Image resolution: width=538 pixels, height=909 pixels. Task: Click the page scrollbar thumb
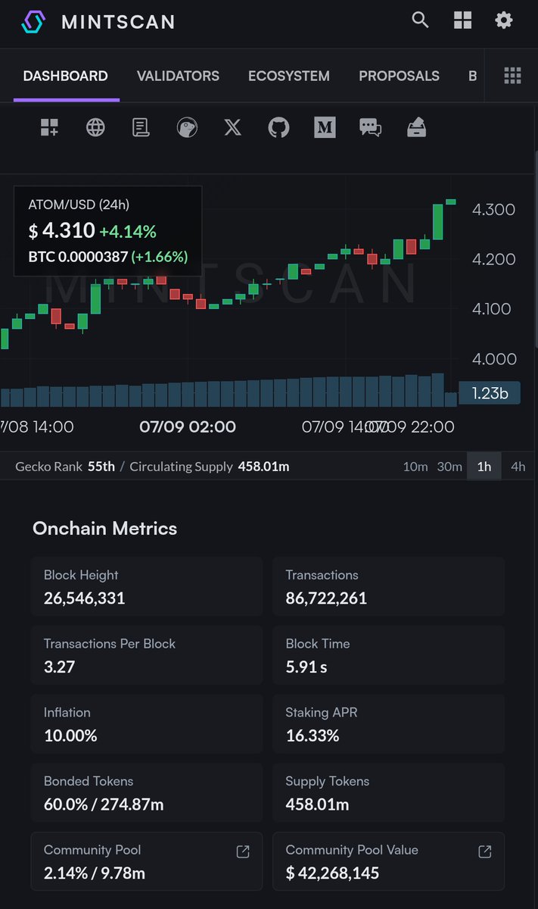click(x=535, y=250)
